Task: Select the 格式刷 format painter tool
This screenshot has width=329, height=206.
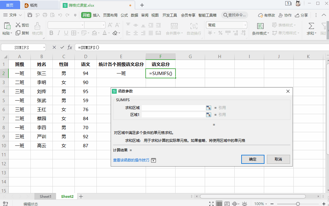Action: pos(37,29)
